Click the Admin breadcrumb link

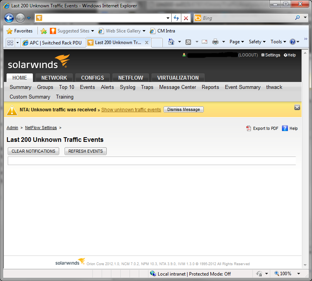coord(12,128)
